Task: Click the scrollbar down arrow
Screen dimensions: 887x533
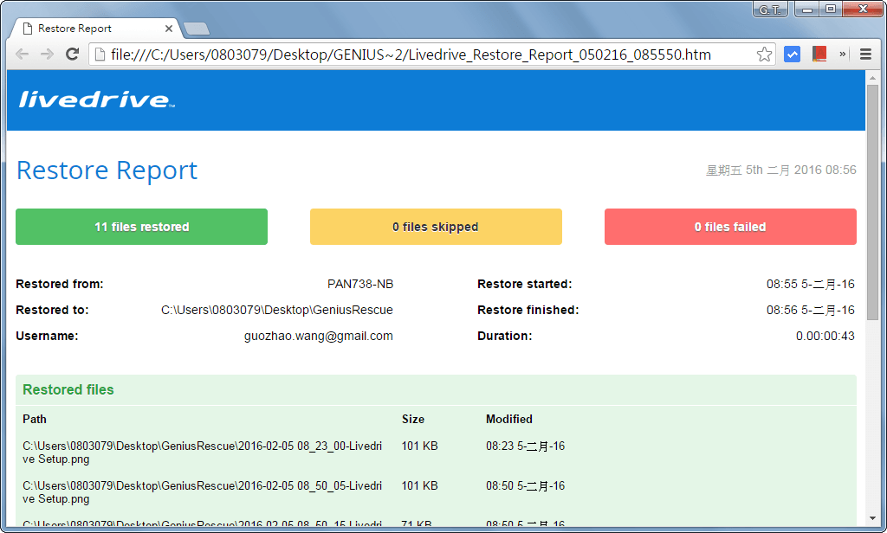Action: (872, 525)
